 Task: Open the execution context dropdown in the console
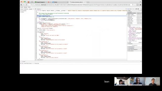pyautogui.click(x=28, y=63)
